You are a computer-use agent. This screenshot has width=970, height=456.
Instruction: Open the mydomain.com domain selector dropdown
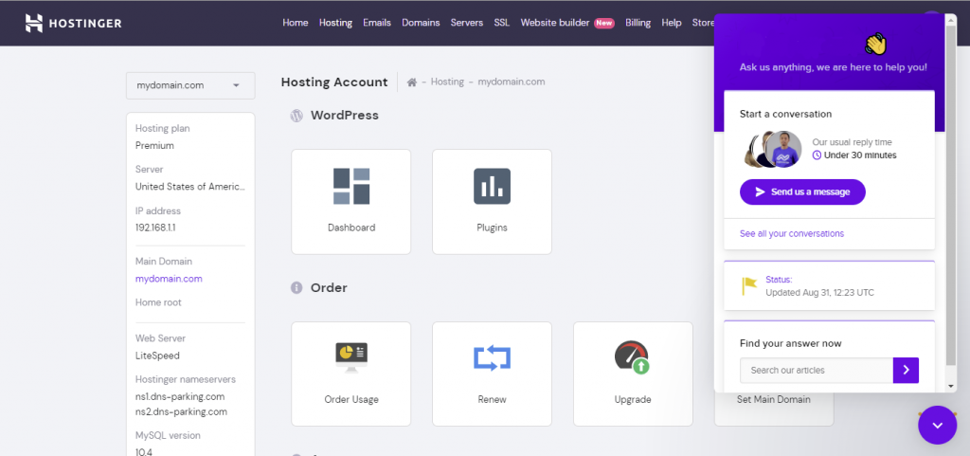[190, 85]
